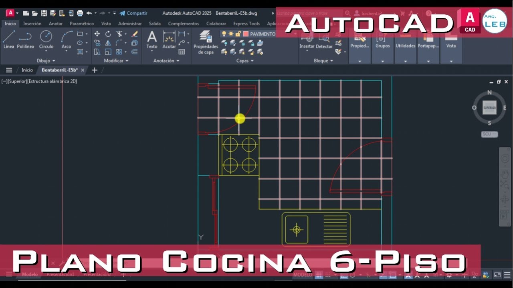
Task: Click the Scale tool icon
Action: [108, 52]
